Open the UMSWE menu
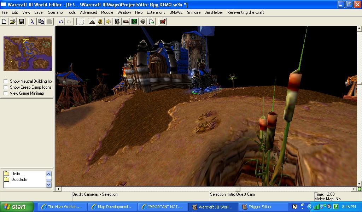Screen dimensions: 362x212 176,12
